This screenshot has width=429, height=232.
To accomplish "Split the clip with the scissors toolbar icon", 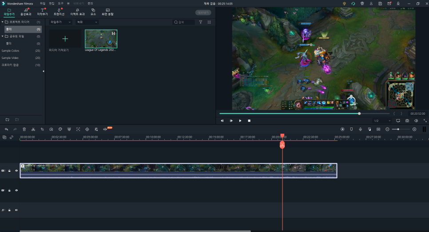I will point(33,129).
